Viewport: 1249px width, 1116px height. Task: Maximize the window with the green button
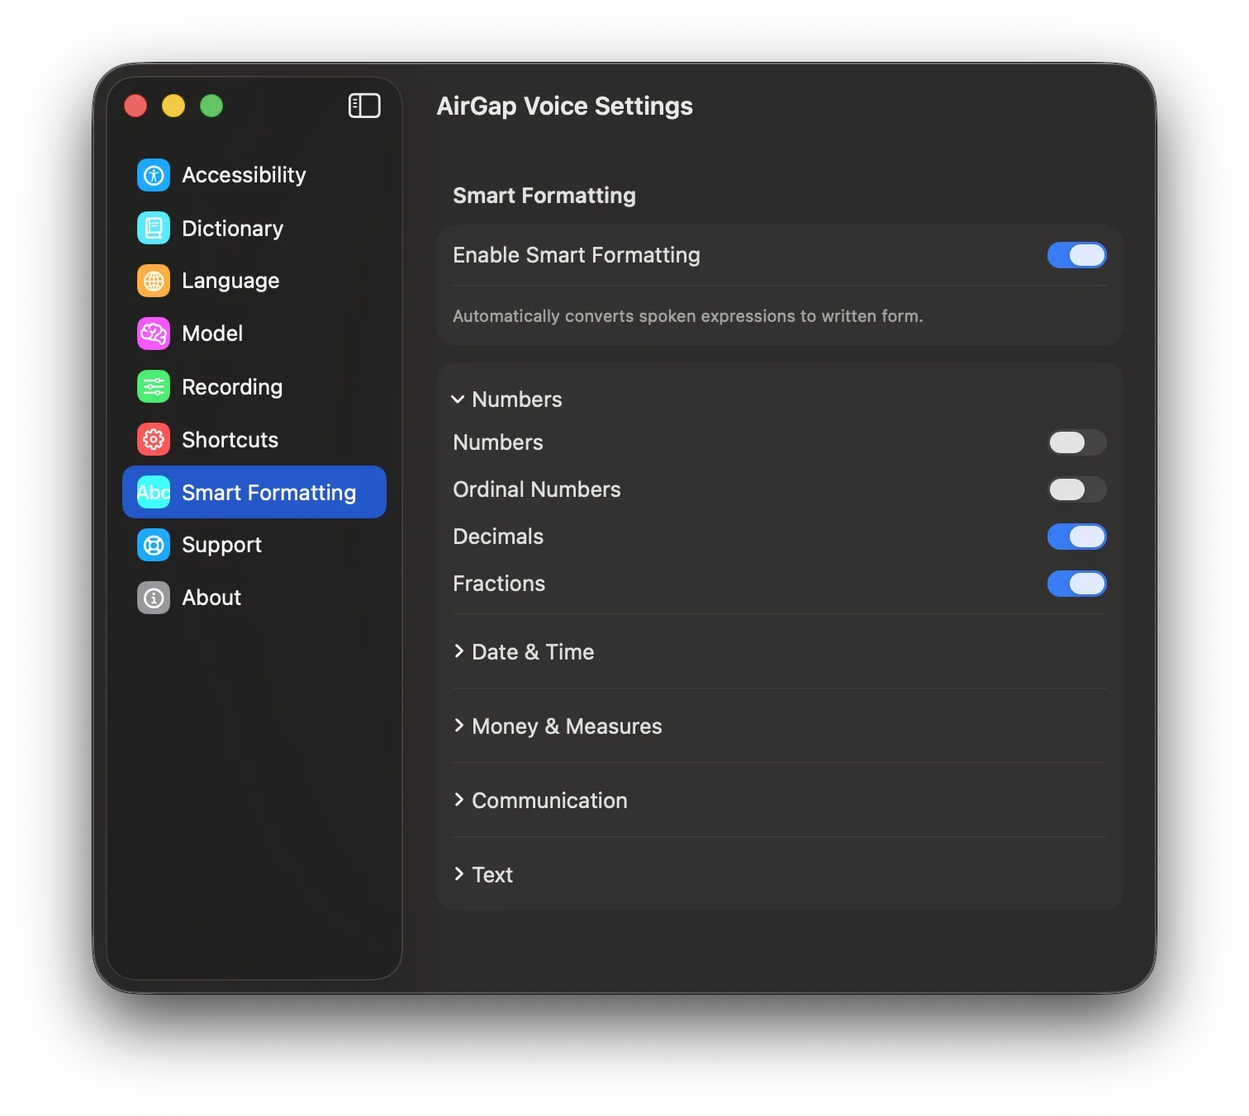coord(211,106)
